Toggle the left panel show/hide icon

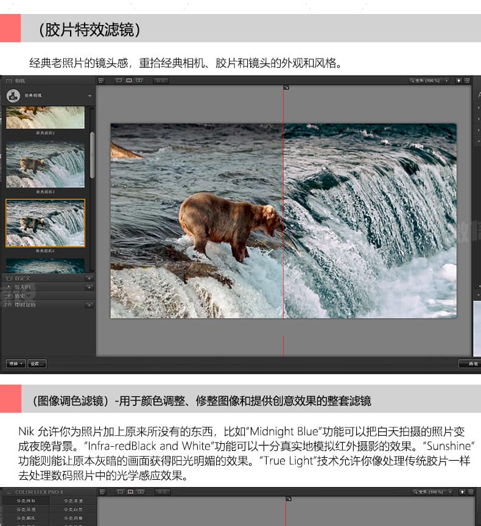click(x=101, y=80)
